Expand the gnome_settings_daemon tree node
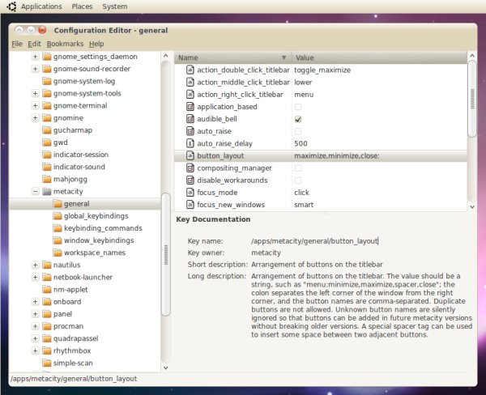Viewport: 486px width, 395px height. pyautogui.click(x=36, y=57)
